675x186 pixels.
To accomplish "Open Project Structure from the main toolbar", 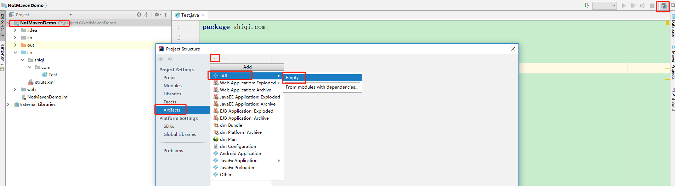I will [664, 6].
